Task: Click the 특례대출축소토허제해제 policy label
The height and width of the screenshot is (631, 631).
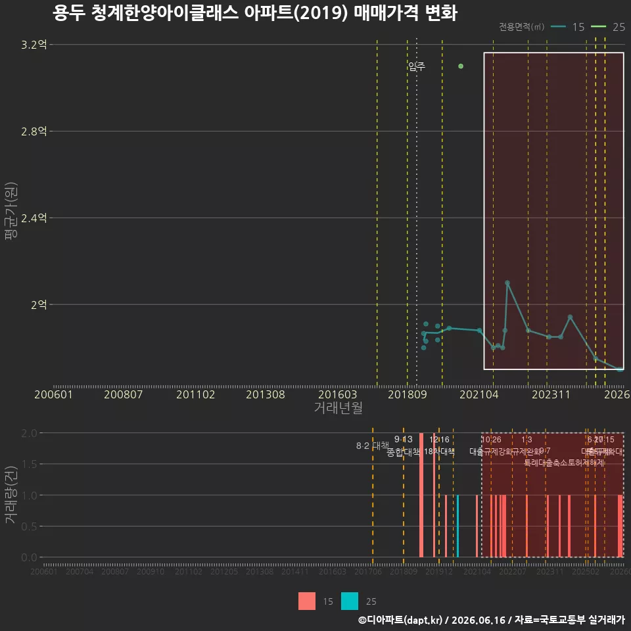Action: [x=564, y=463]
